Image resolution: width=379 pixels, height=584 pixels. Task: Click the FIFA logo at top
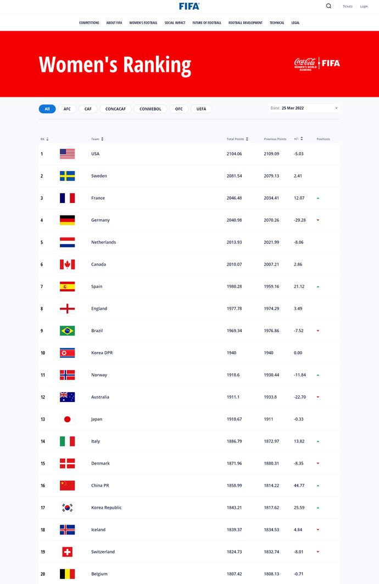[x=189, y=6]
